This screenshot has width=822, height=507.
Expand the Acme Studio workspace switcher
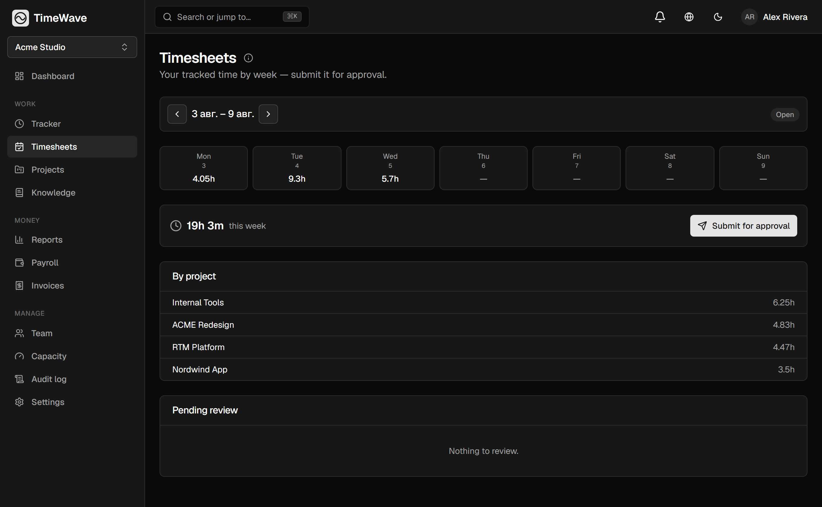click(72, 47)
